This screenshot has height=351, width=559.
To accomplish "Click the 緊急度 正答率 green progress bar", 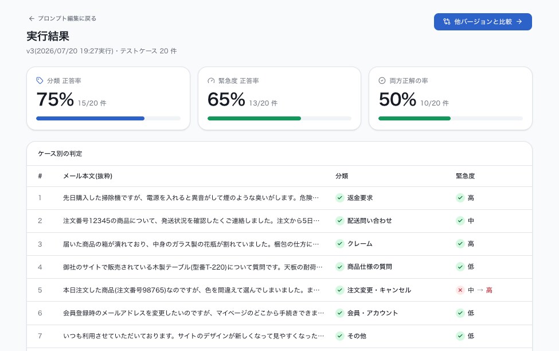I will click(x=280, y=118).
